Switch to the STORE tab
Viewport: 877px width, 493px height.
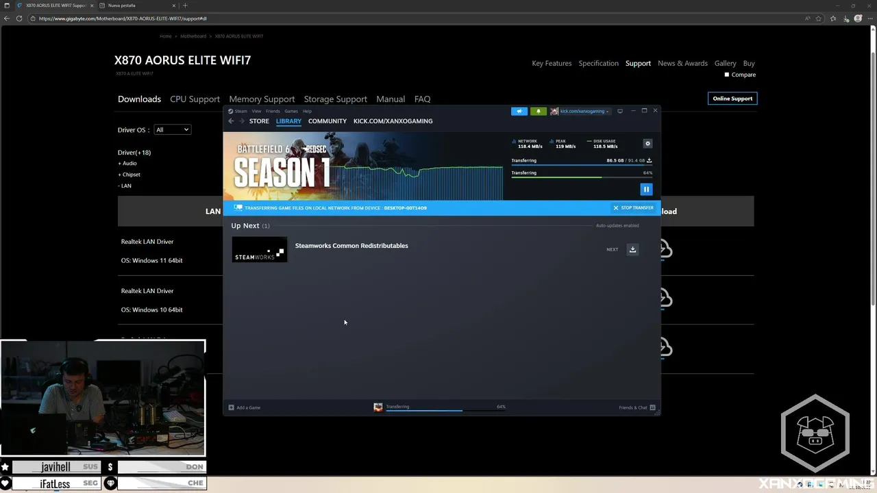259,121
